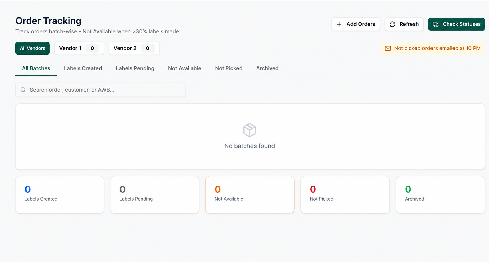489x262 pixels.
Task: Click the Refresh button label
Action: (409, 24)
